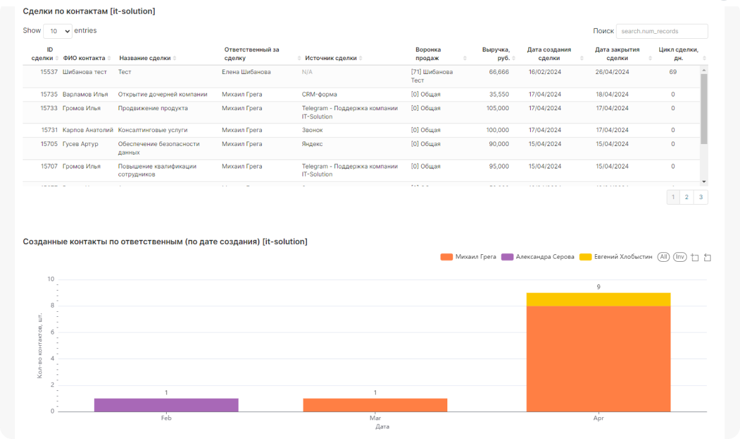The height and width of the screenshot is (439, 740).
Task: Sort by Источник сделки column
Action: (331, 58)
